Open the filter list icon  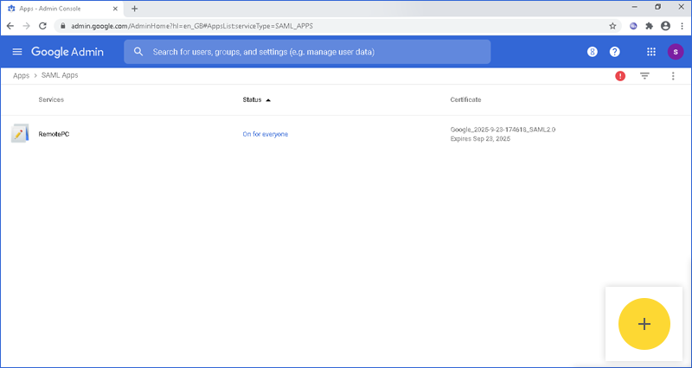[644, 76]
